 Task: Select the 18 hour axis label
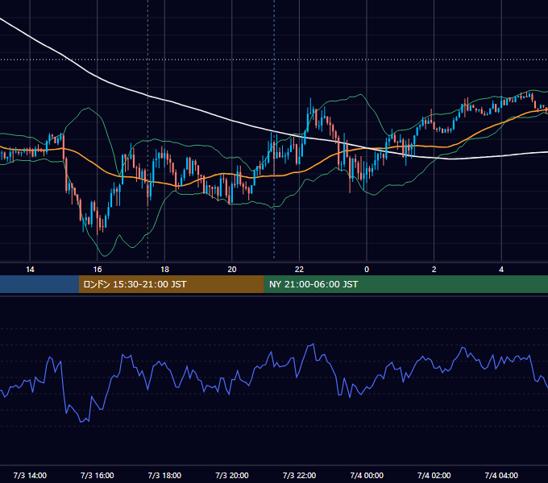click(x=164, y=270)
